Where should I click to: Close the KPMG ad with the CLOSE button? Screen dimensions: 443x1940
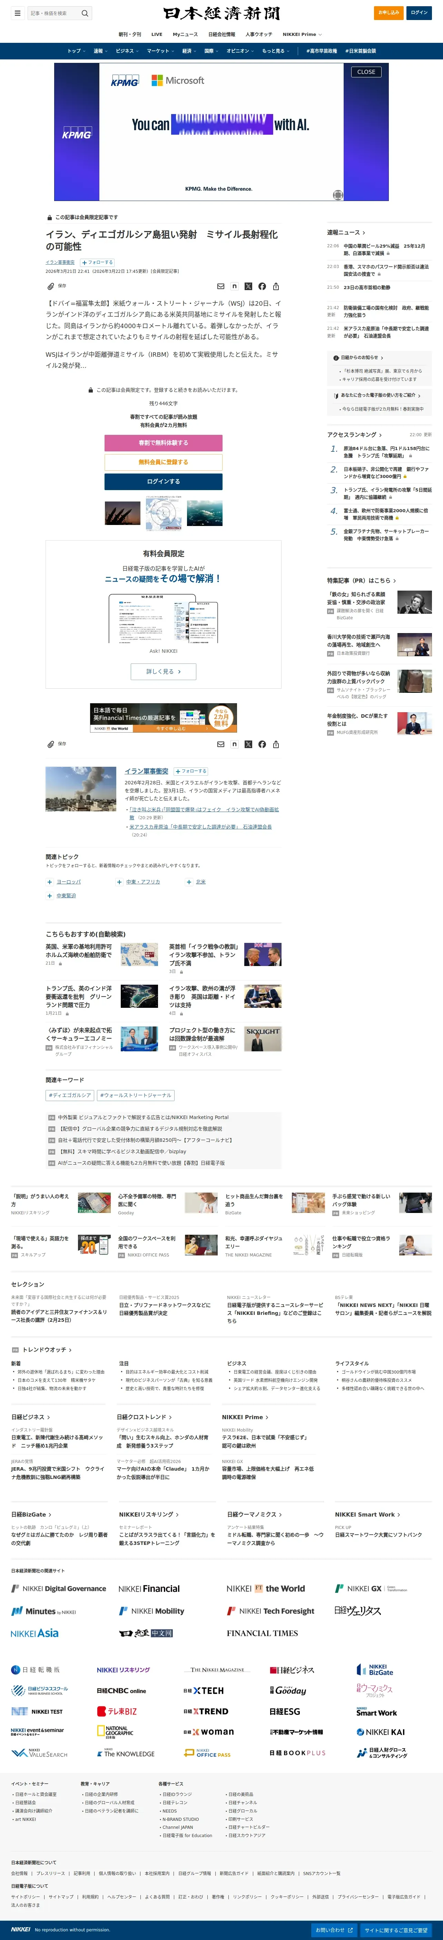(366, 72)
